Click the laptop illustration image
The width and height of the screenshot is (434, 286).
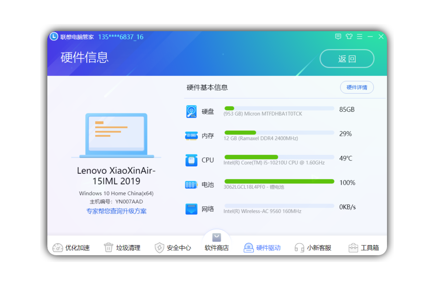[116, 136]
